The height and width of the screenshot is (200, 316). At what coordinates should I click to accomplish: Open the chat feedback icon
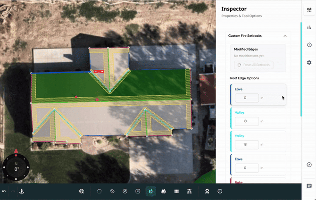click(x=309, y=186)
